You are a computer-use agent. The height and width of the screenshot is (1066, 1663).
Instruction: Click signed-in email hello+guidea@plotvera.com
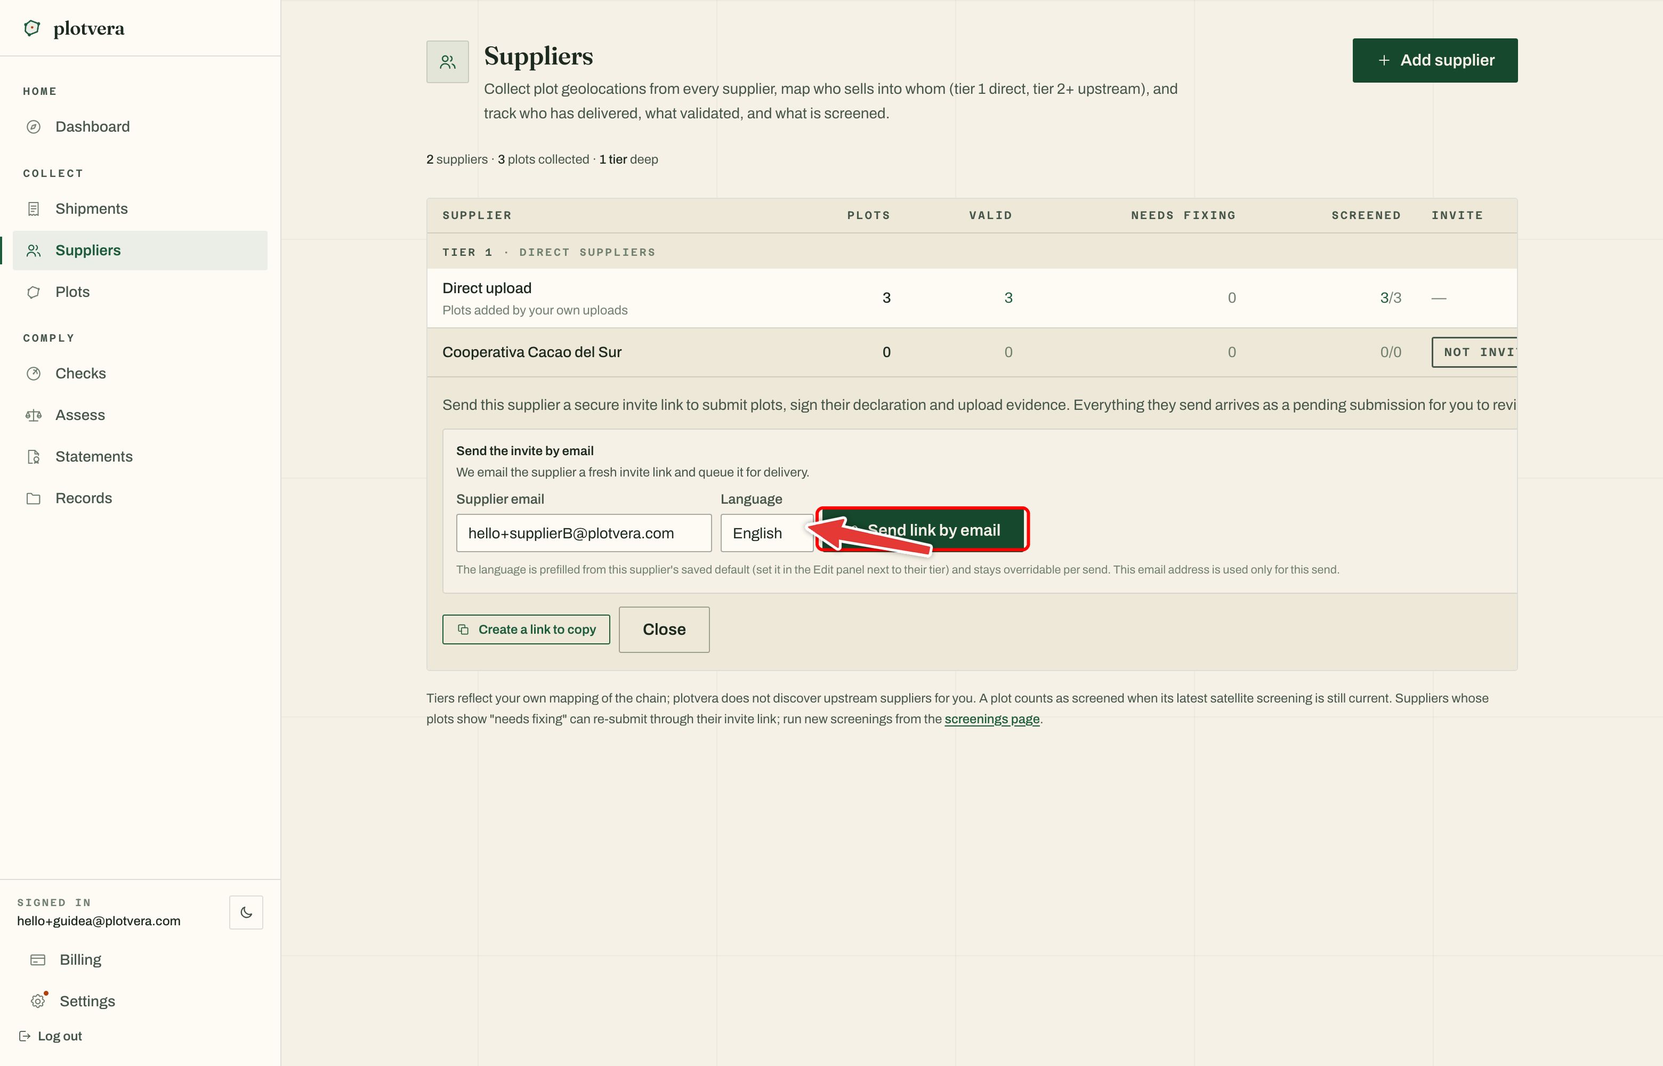pos(99,922)
